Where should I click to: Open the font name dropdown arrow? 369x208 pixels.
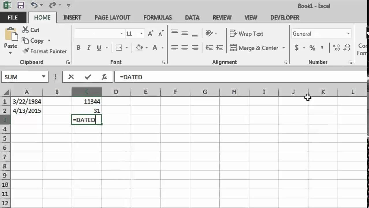pyautogui.click(x=121, y=34)
